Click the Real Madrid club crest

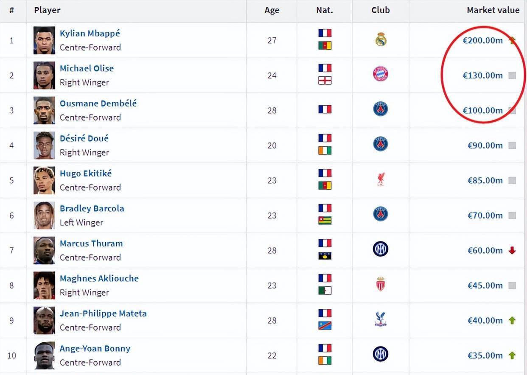381,40
